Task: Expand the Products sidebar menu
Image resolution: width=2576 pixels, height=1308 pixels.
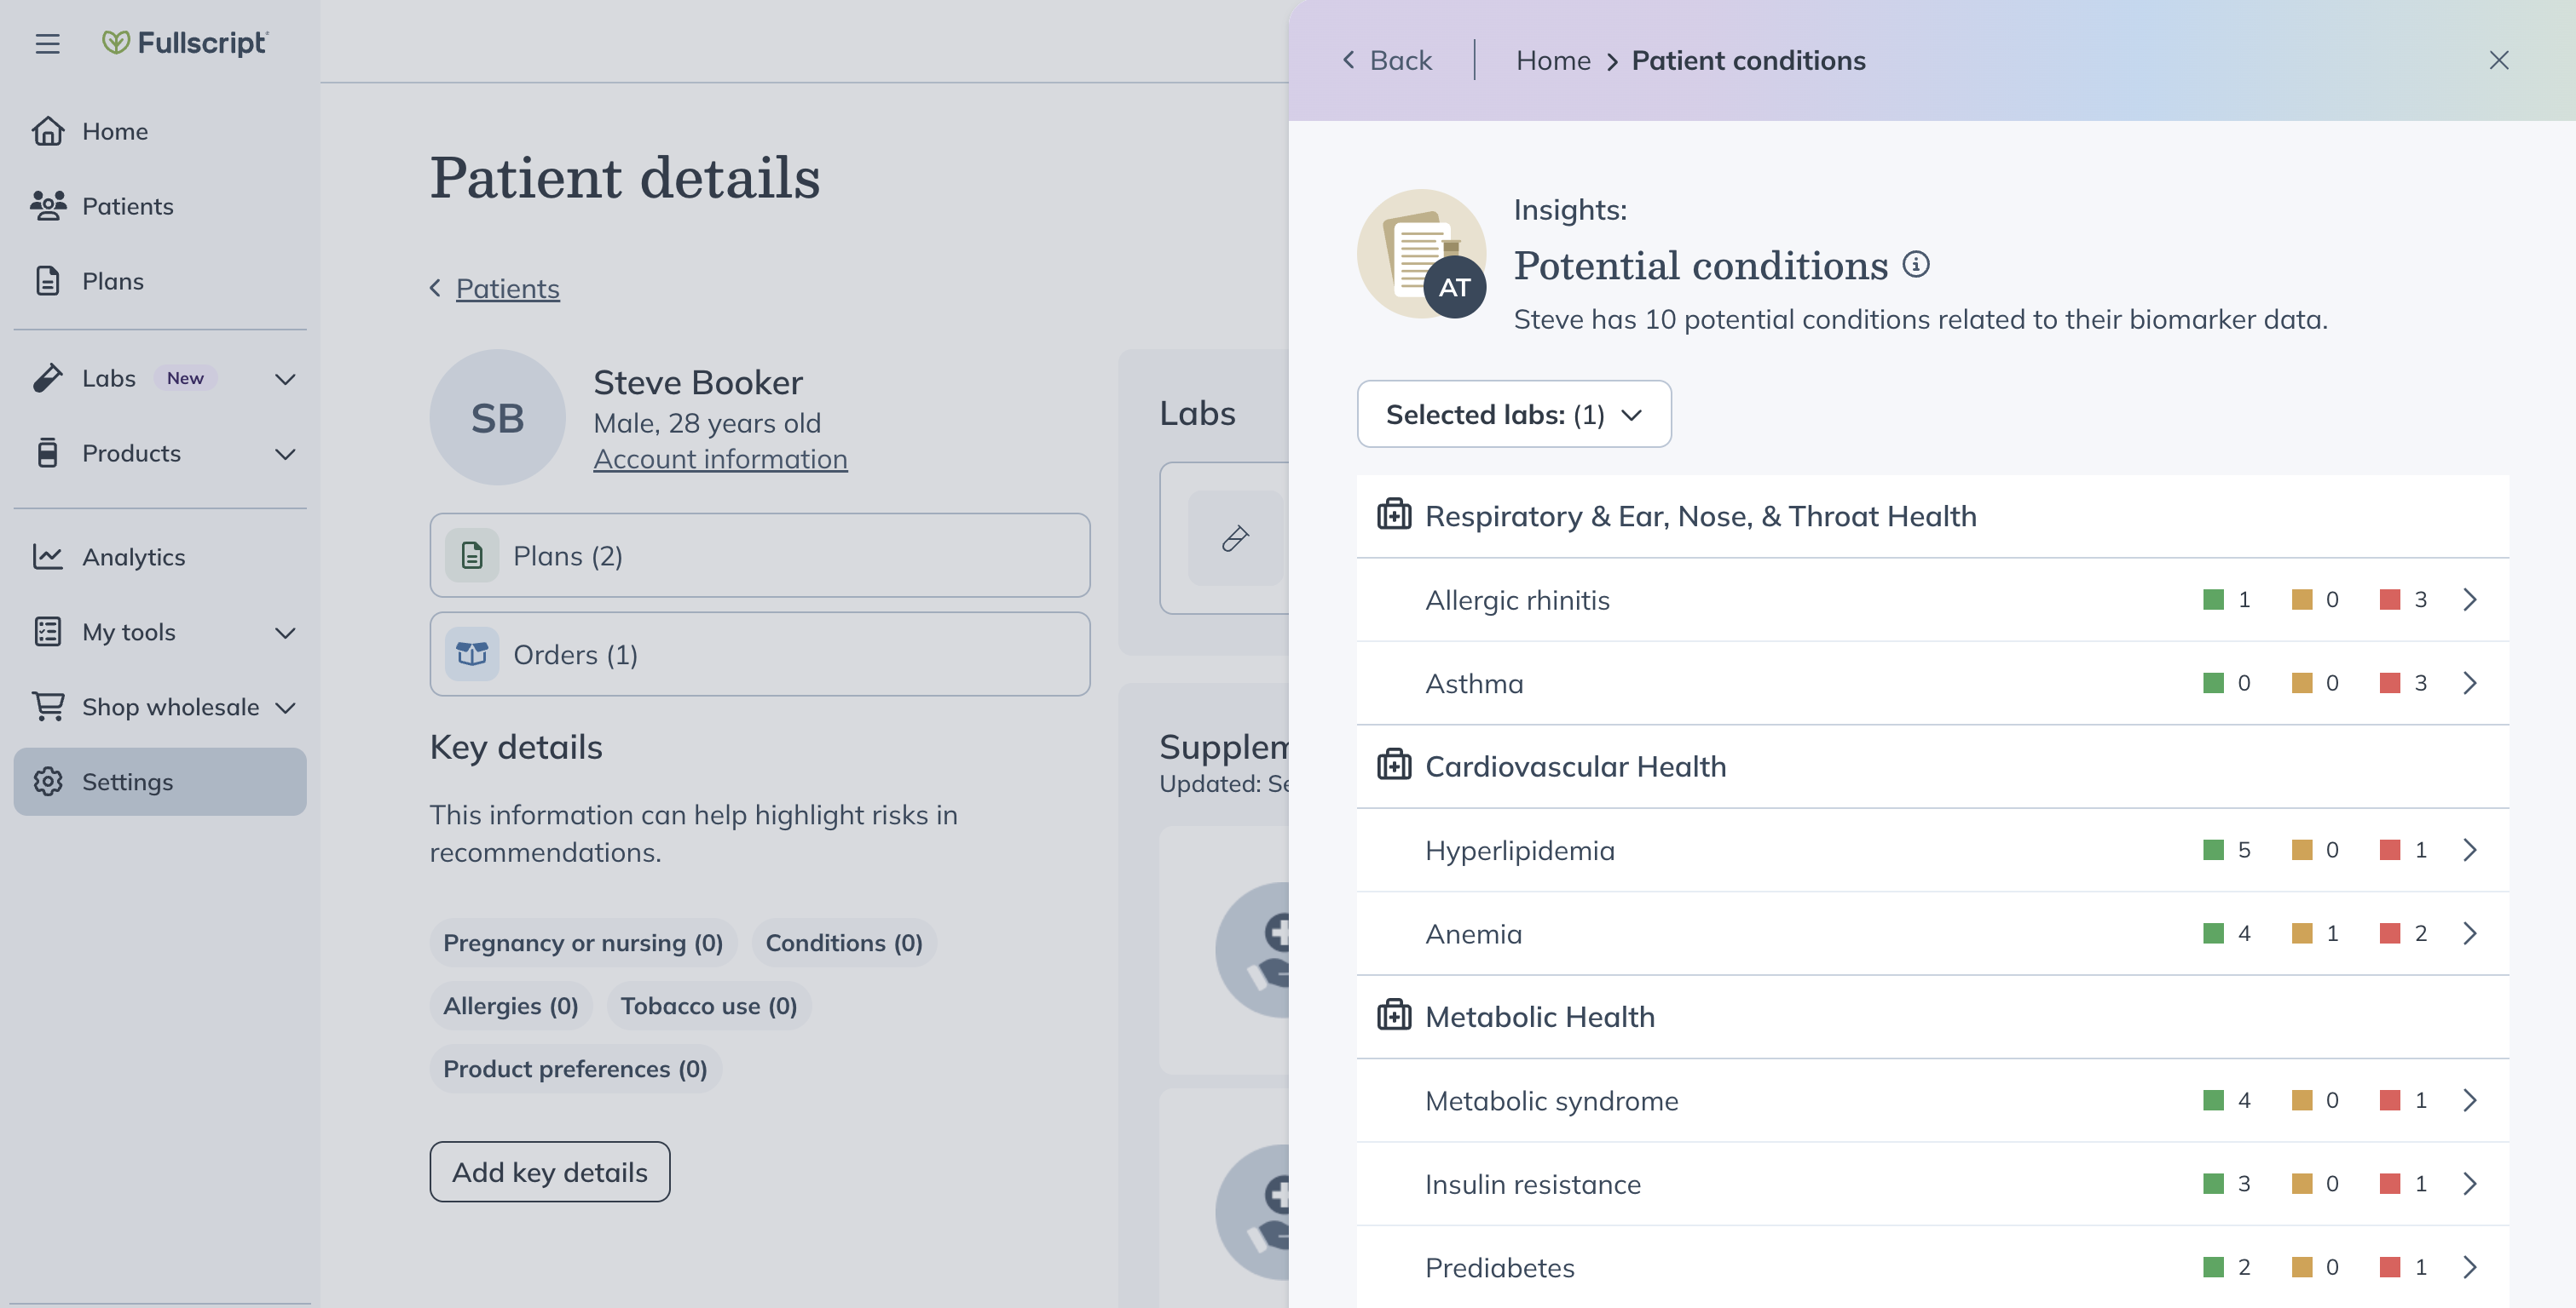Action: [x=285, y=454]
